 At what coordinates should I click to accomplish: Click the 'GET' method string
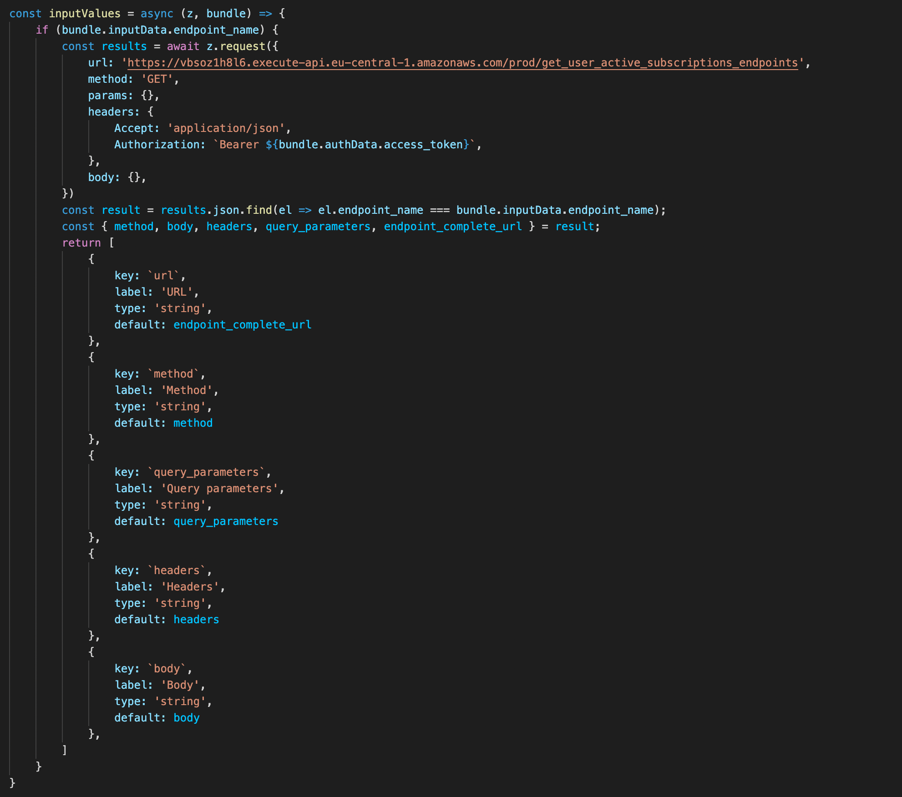click(x=157, y=79)
